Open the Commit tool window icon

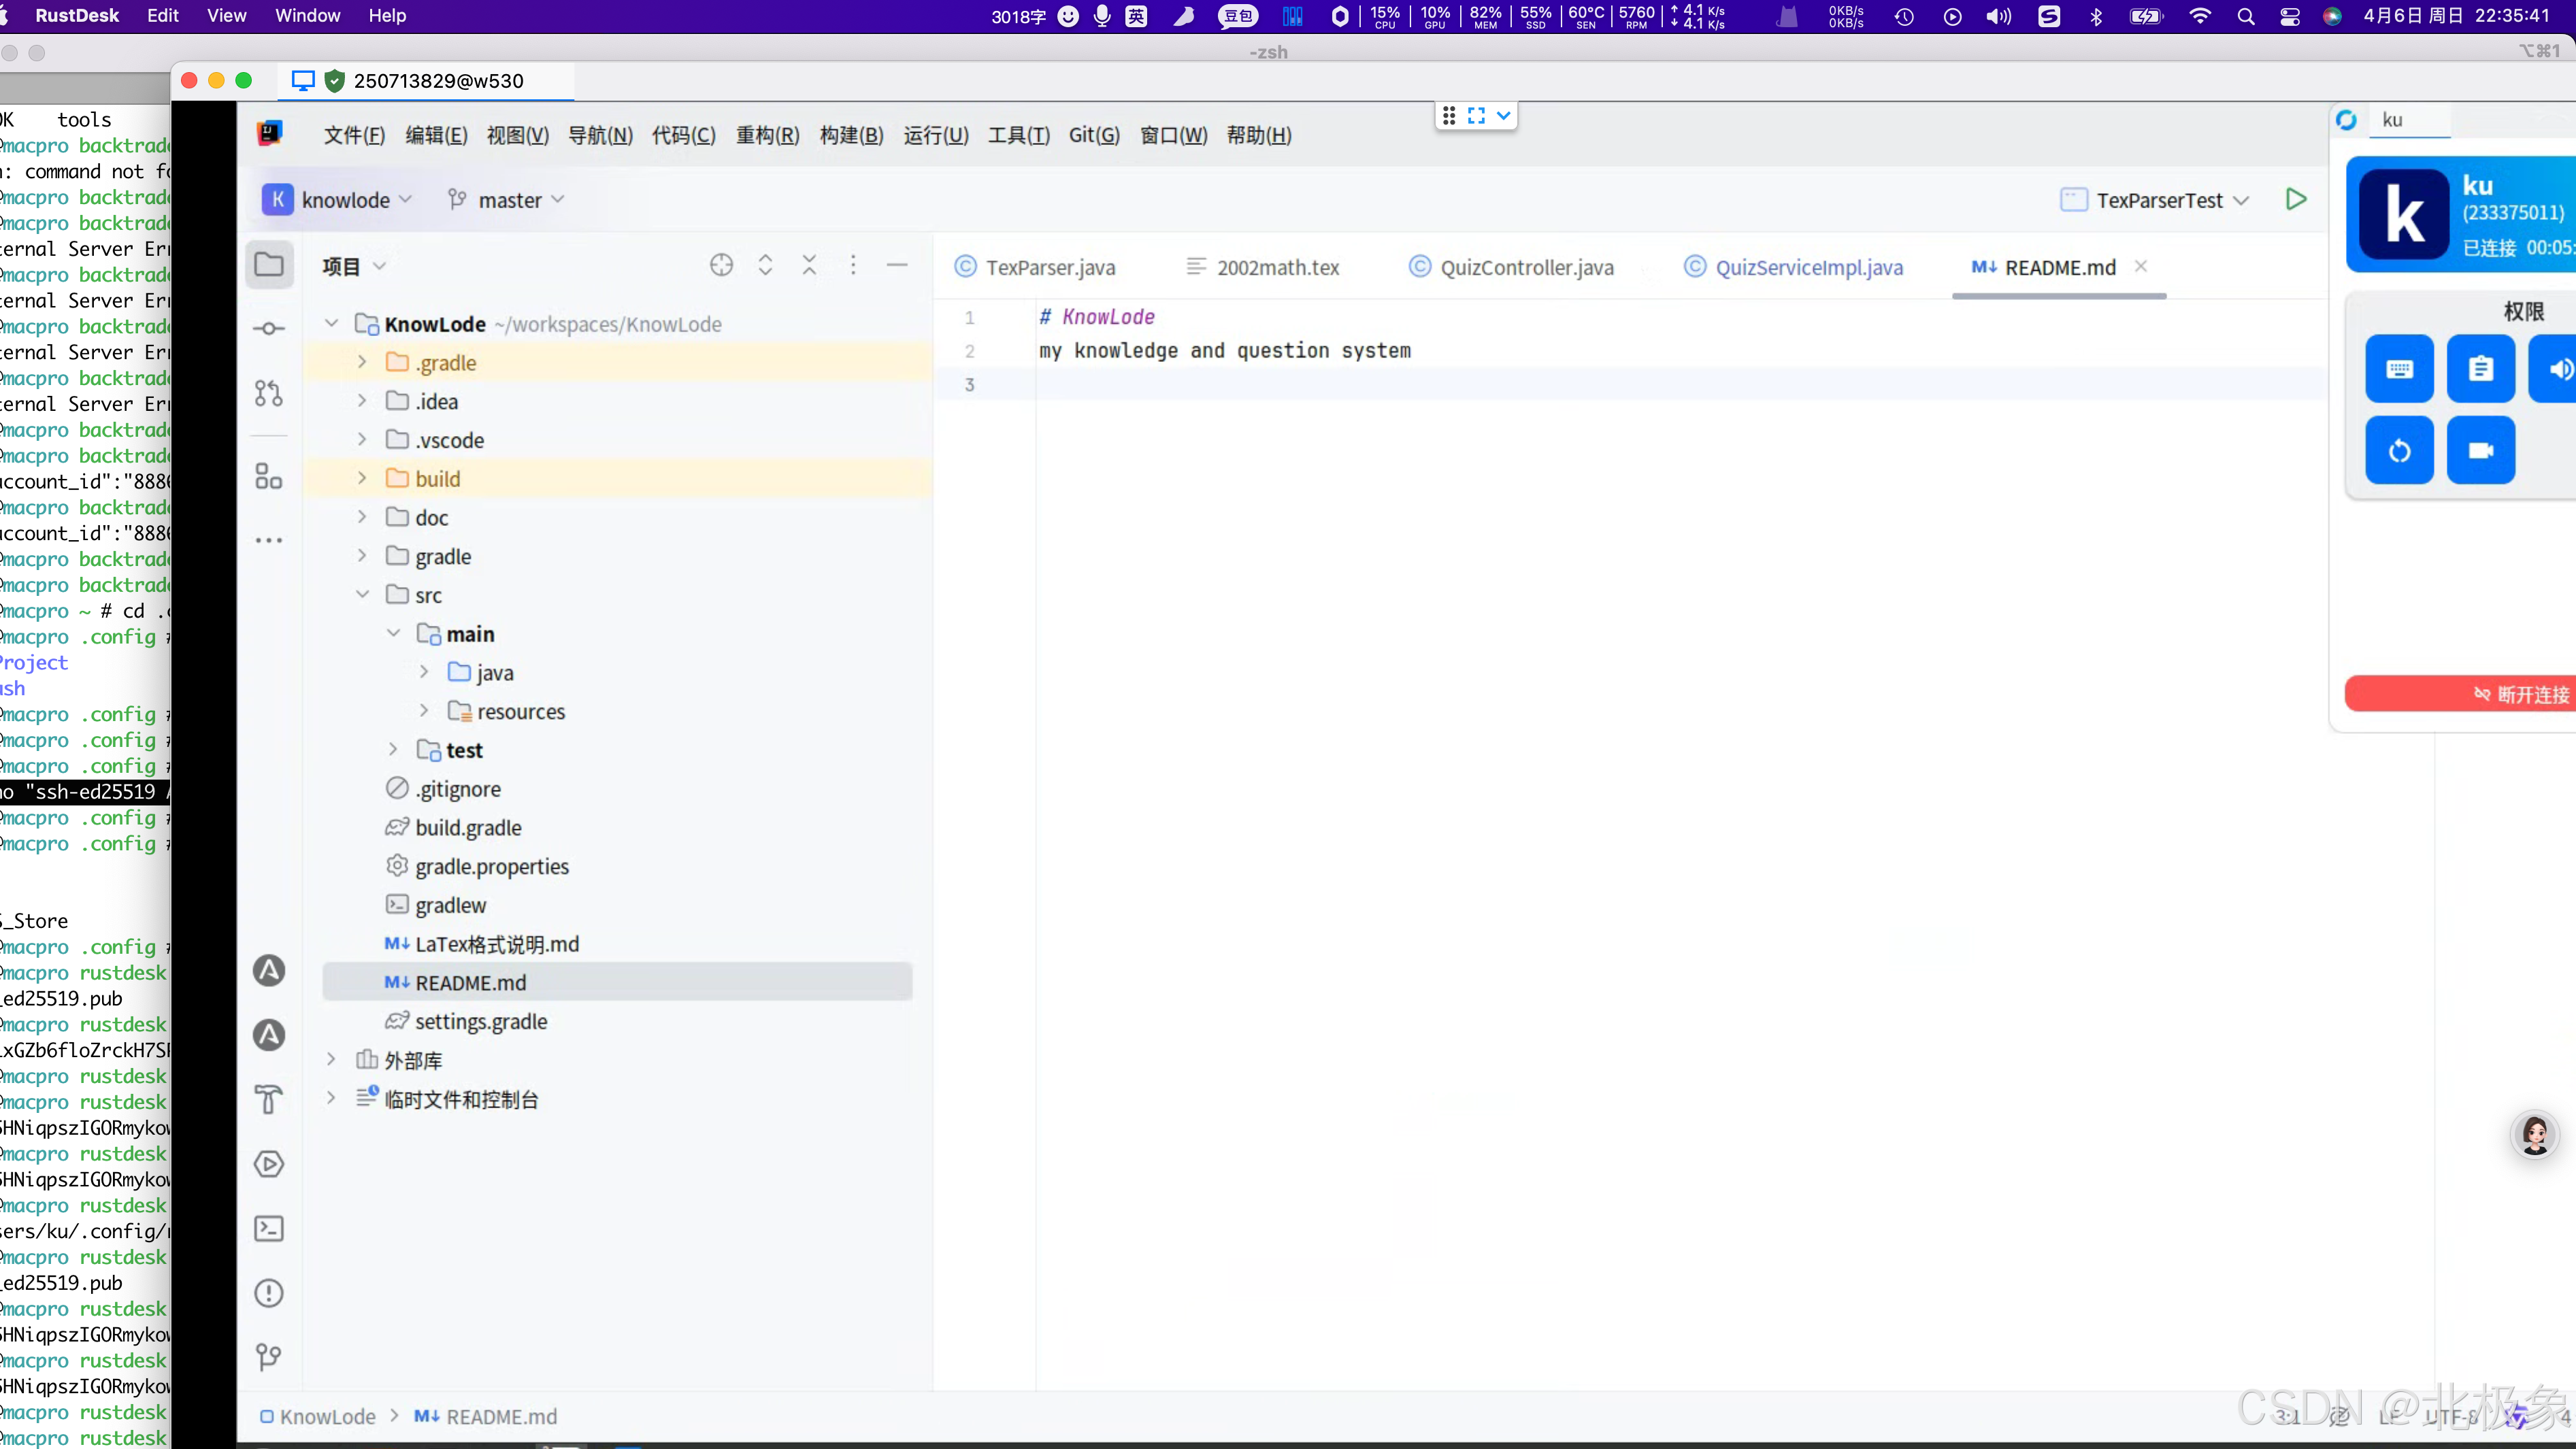click(x=268, y=328)
